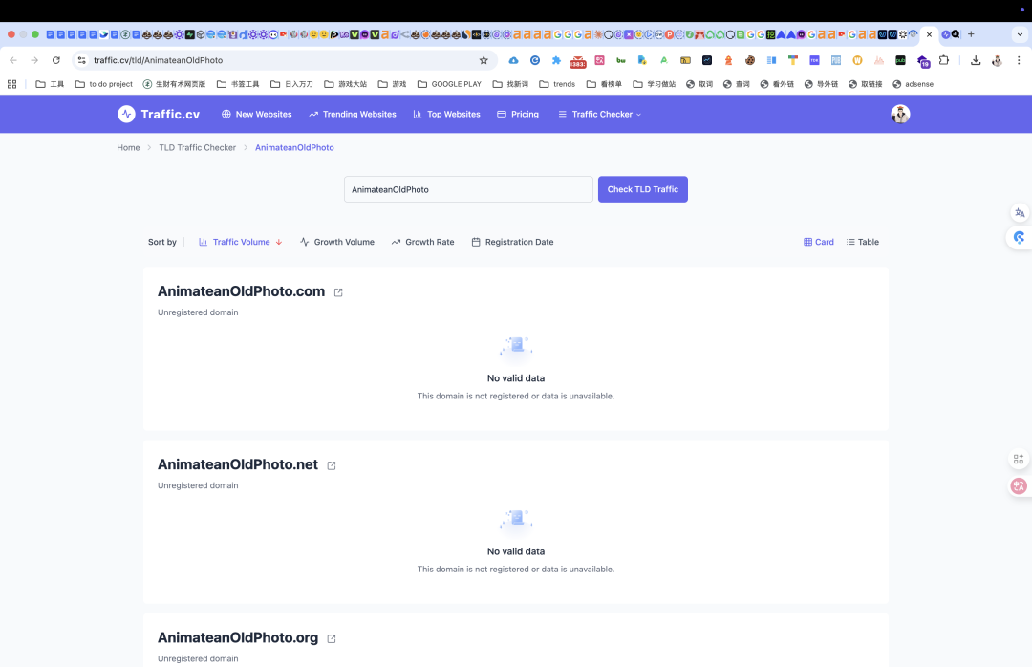
Task: Open the trends bookmark folder
Action: coord(557,84)
